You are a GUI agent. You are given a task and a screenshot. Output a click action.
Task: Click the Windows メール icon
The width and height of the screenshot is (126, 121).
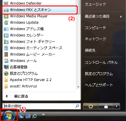[6, 61]
